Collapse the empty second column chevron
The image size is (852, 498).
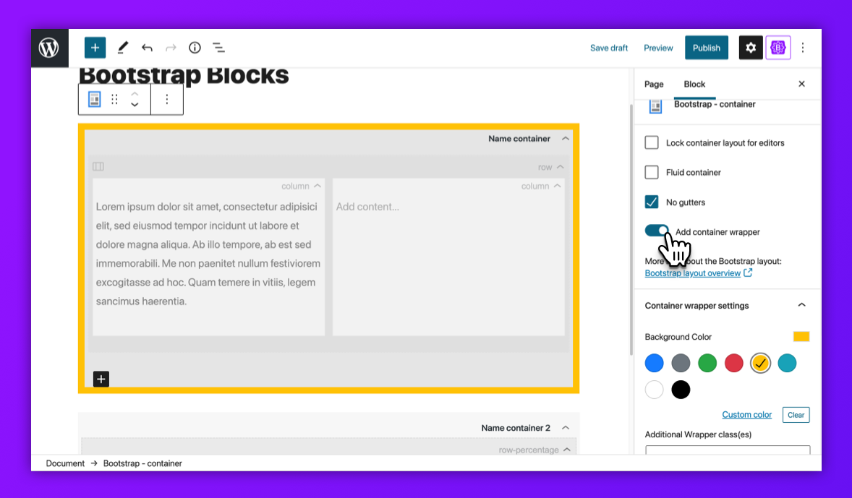click(x=557, y=186)
